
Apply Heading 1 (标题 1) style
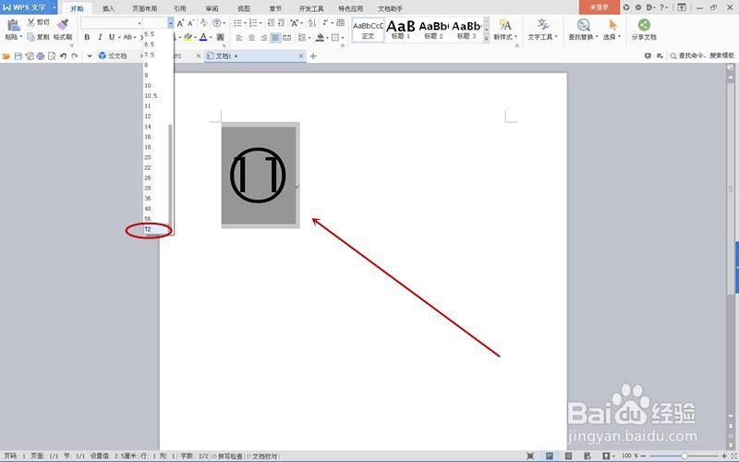[401, 30]
